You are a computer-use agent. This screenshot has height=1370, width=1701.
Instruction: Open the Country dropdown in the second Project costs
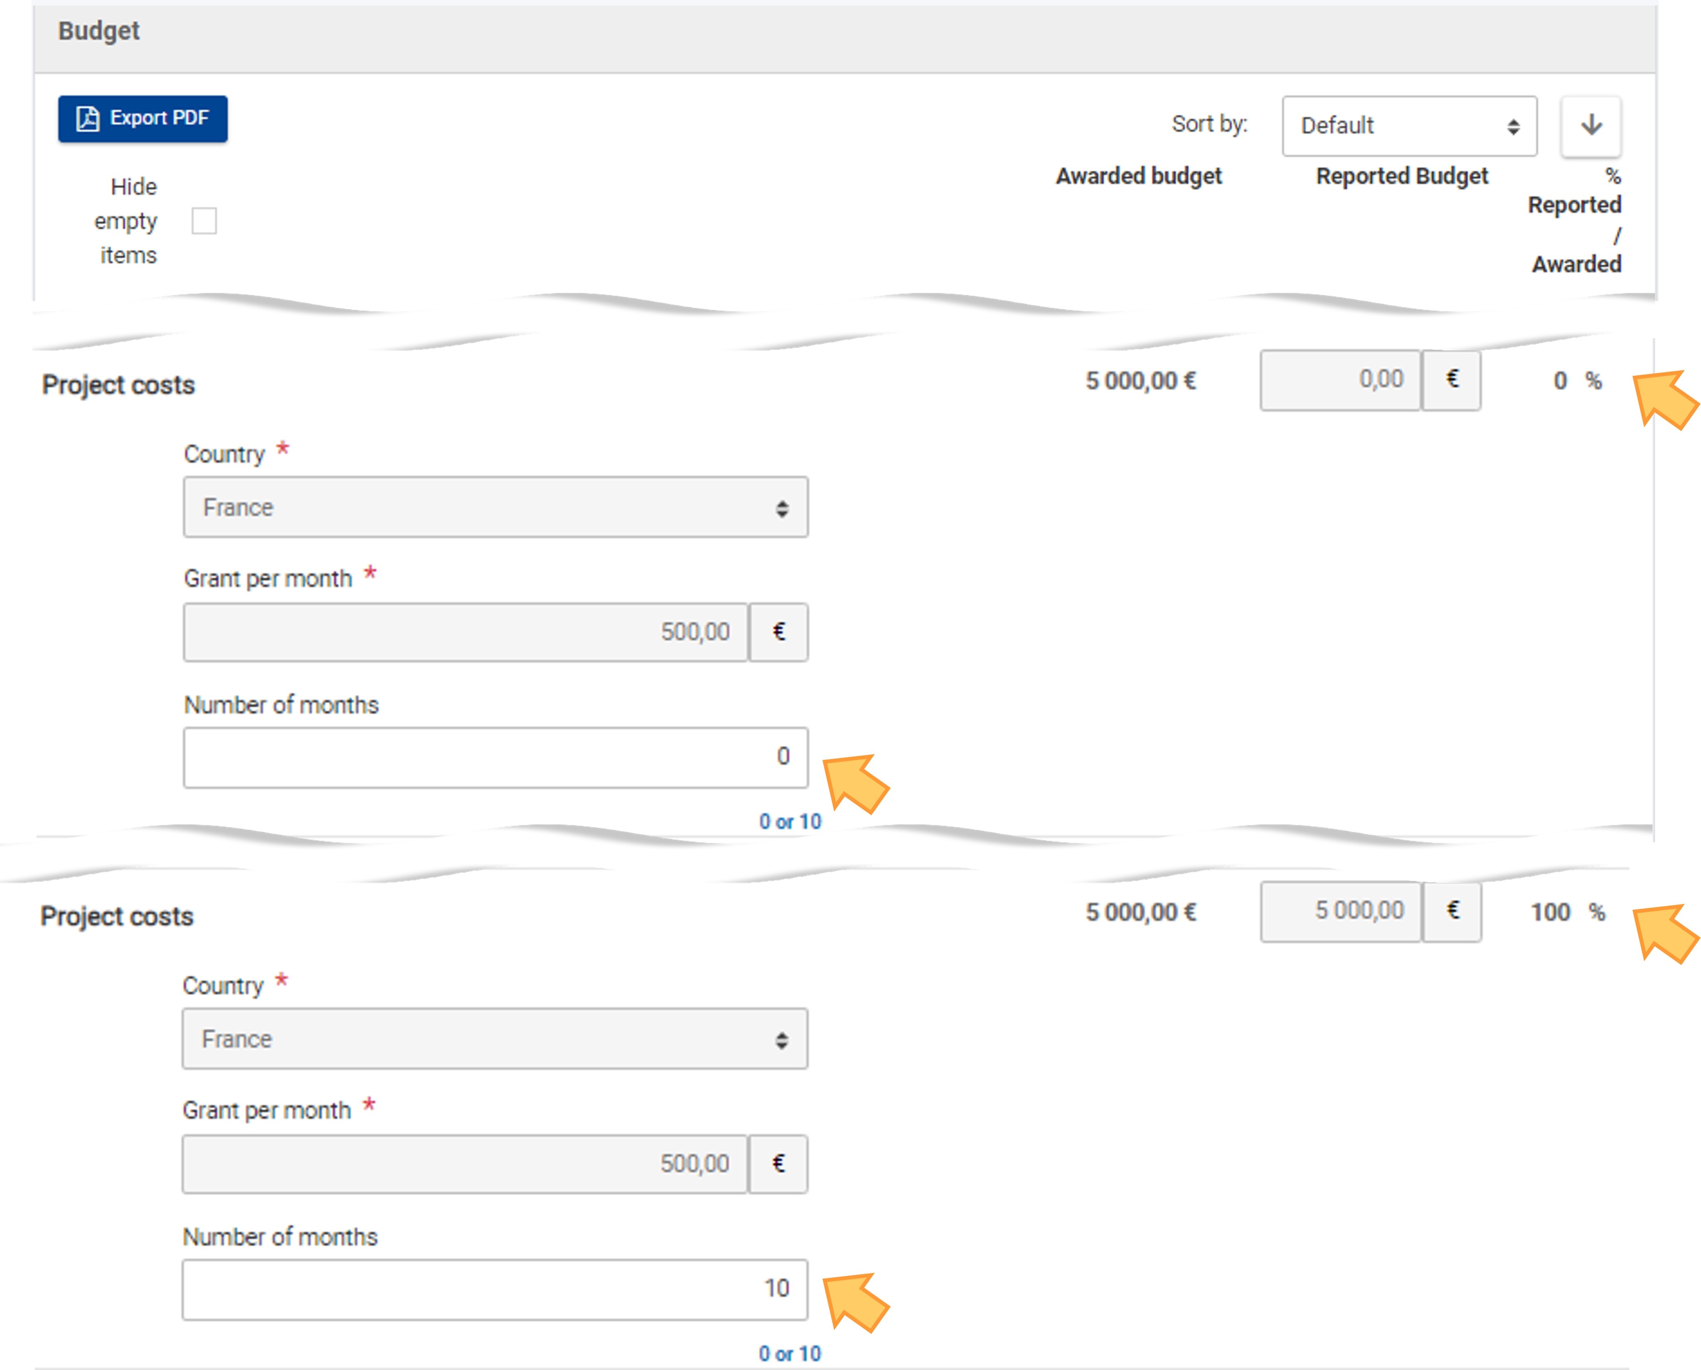pos(495,1038)
